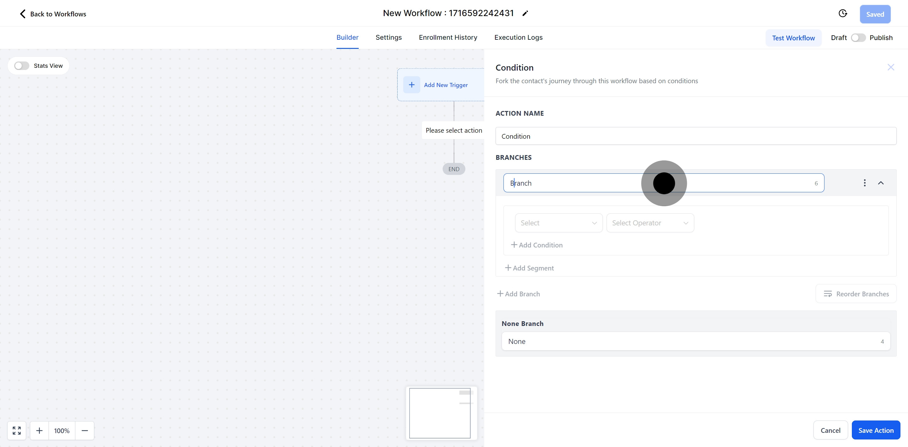Image resolution: width=908 pixels, height=447 pixels.
Task: Open the version history clock icon
Action: (x=842, y=13)
